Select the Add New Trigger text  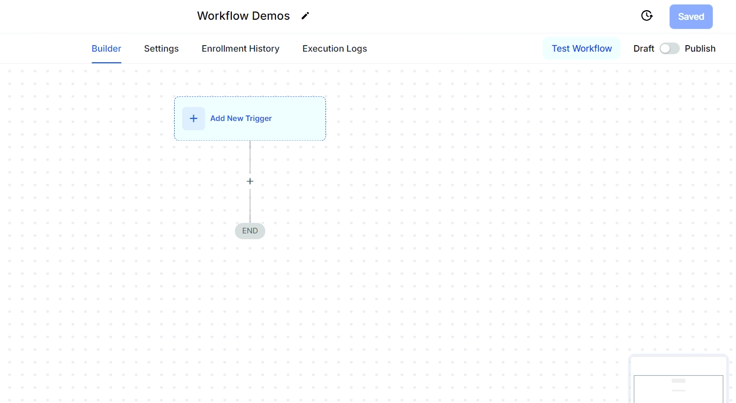tap(241, 118)
